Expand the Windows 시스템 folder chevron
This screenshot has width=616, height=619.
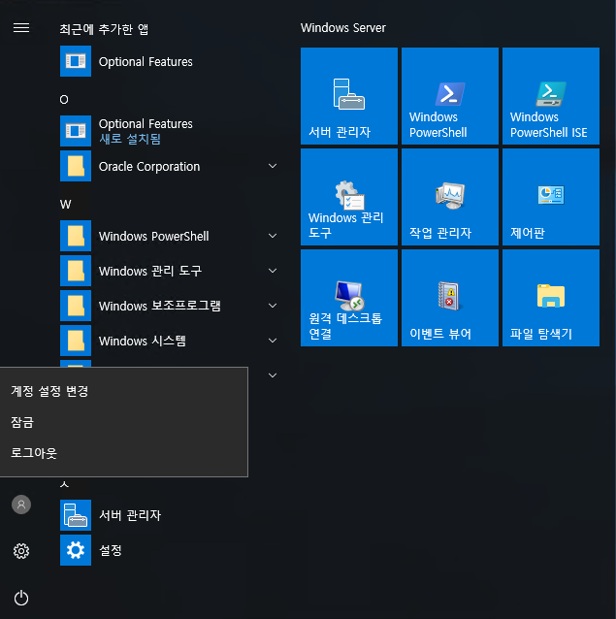coord(273,341)
